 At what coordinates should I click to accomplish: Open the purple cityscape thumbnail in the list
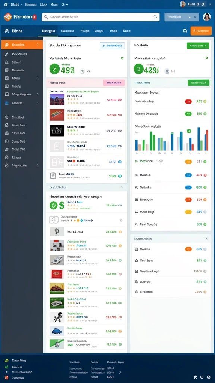pos(57,99)
